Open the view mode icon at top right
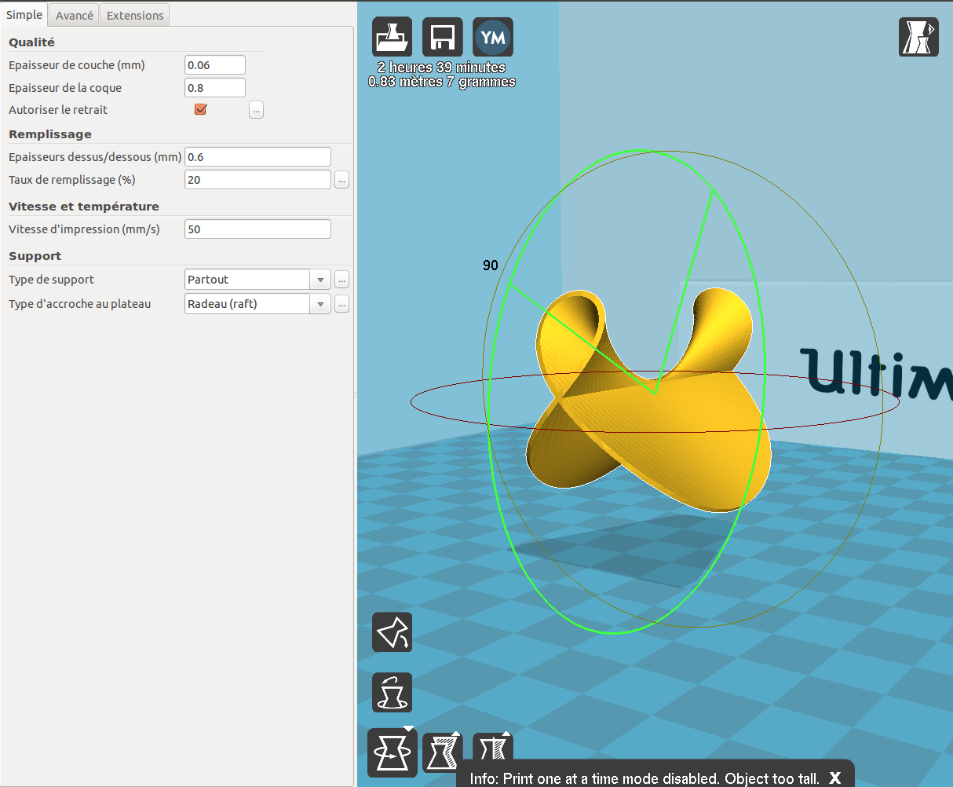The width and height of the screenshot is (953, 787). click(x=918, y=37)
